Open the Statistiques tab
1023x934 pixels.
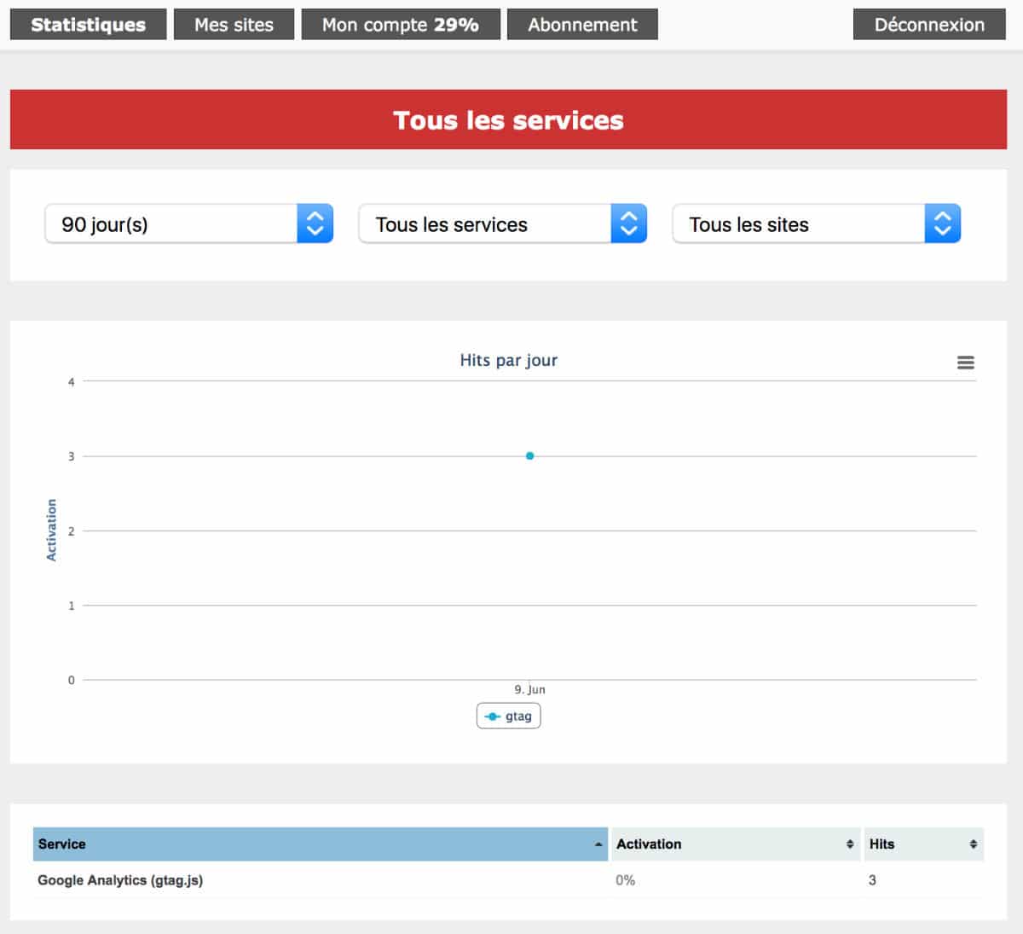point(88,25)
